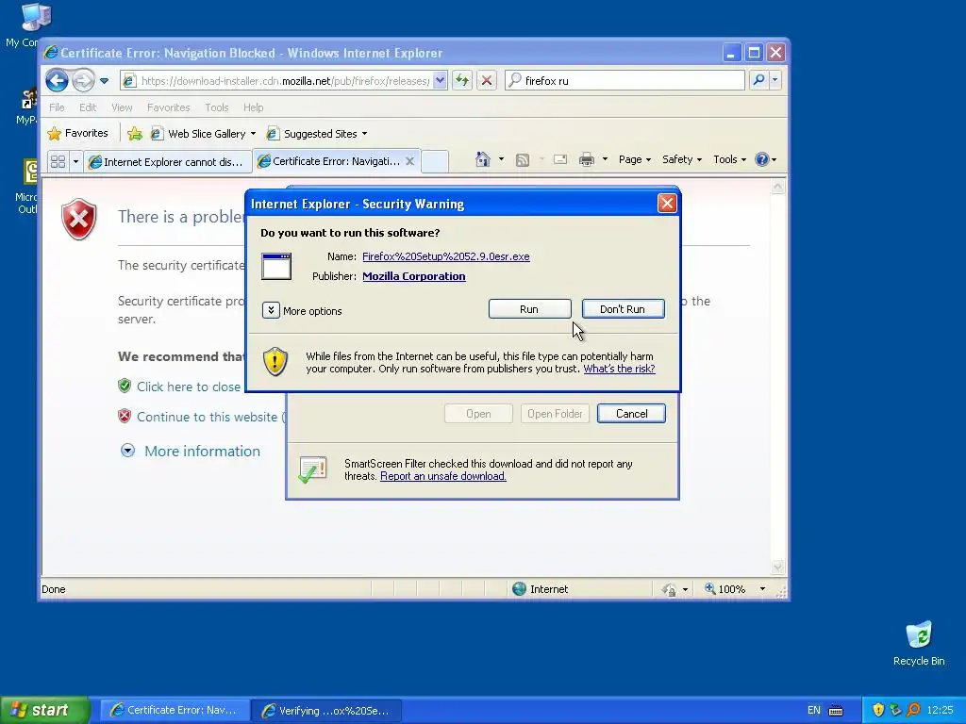Open the Firefox Setup exe file name link
966x724 pixels.
(445, 256)
